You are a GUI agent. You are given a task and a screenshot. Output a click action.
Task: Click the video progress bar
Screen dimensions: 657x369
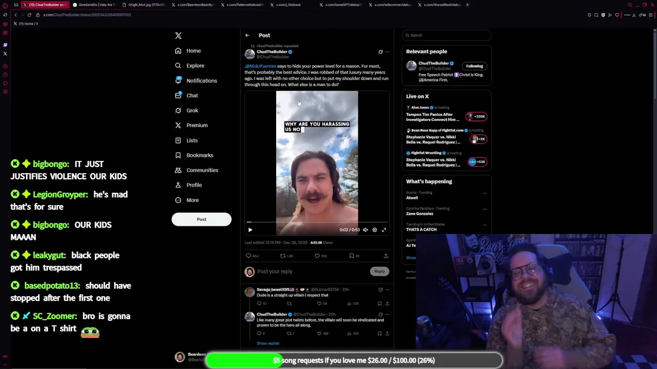[x=317, y=222]
